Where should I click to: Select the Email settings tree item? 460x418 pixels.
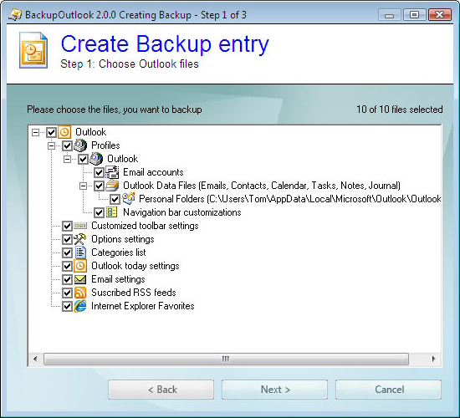(x=118, y=279)
